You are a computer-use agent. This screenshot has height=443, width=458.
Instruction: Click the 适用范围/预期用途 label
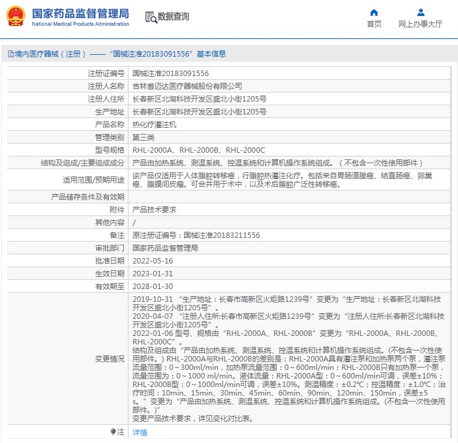click(x=94, y=180)
